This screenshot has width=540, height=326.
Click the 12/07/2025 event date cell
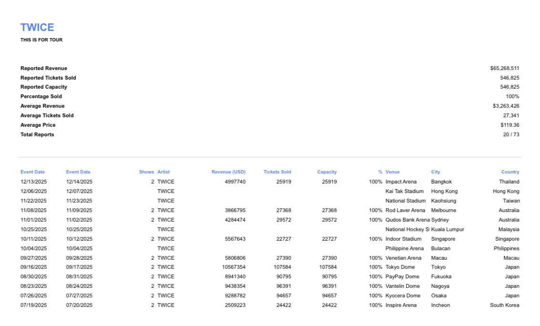79,191
